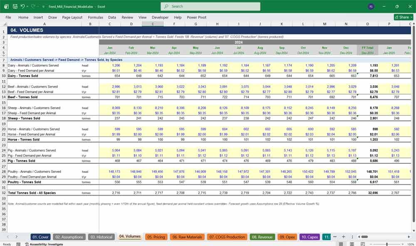Select the Beef FY total 8,476 cell
Screen dimensions: 416x246
coord(374,97)
